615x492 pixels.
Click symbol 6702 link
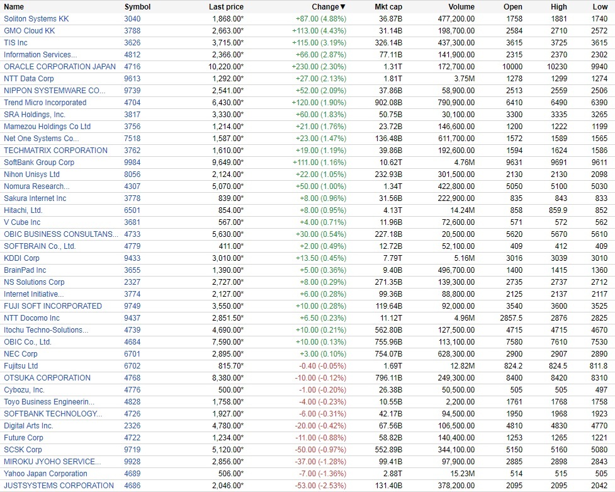[132, 366]
